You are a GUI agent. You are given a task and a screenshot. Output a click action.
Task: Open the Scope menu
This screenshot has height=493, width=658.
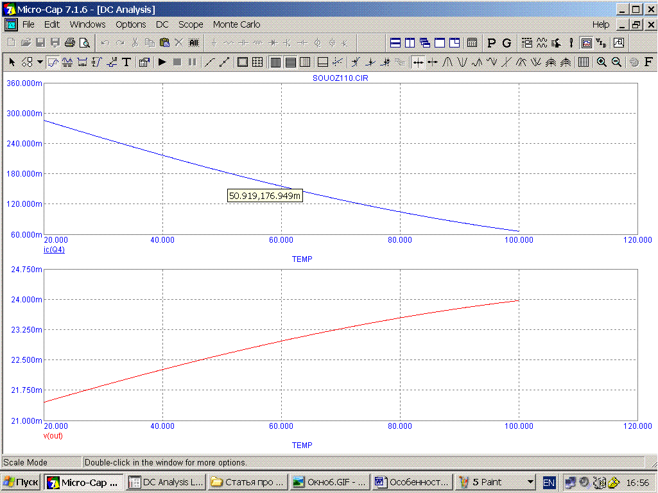pyautogui.click(x=191, y=24)
